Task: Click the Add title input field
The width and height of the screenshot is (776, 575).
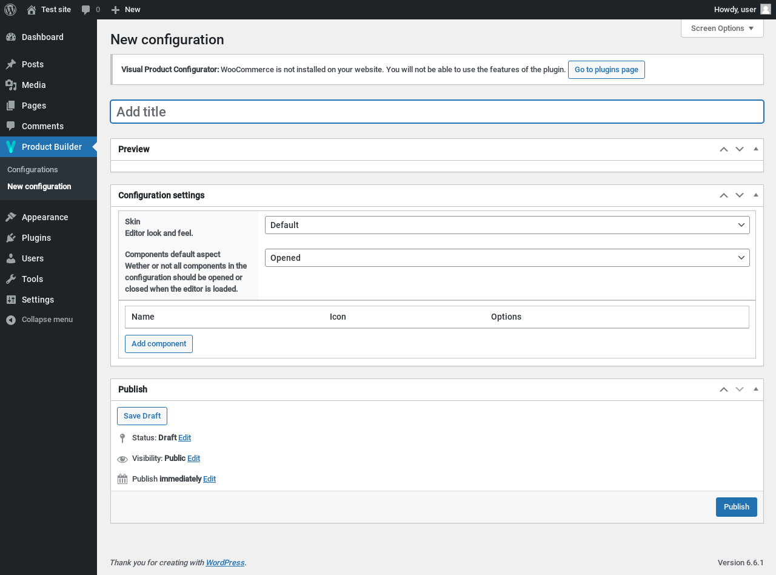Action: [436, 112]
